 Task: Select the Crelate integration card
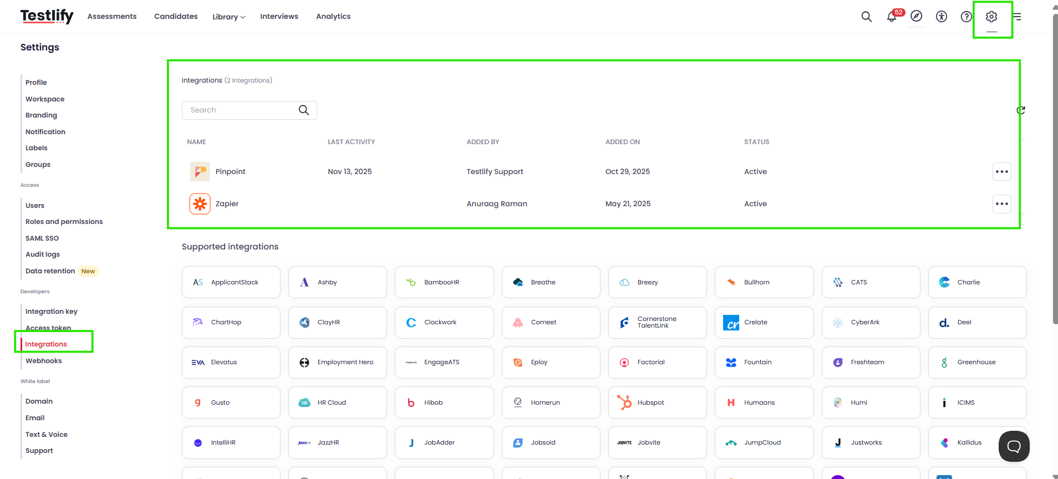pyautogui.click(x=764, y=323)
